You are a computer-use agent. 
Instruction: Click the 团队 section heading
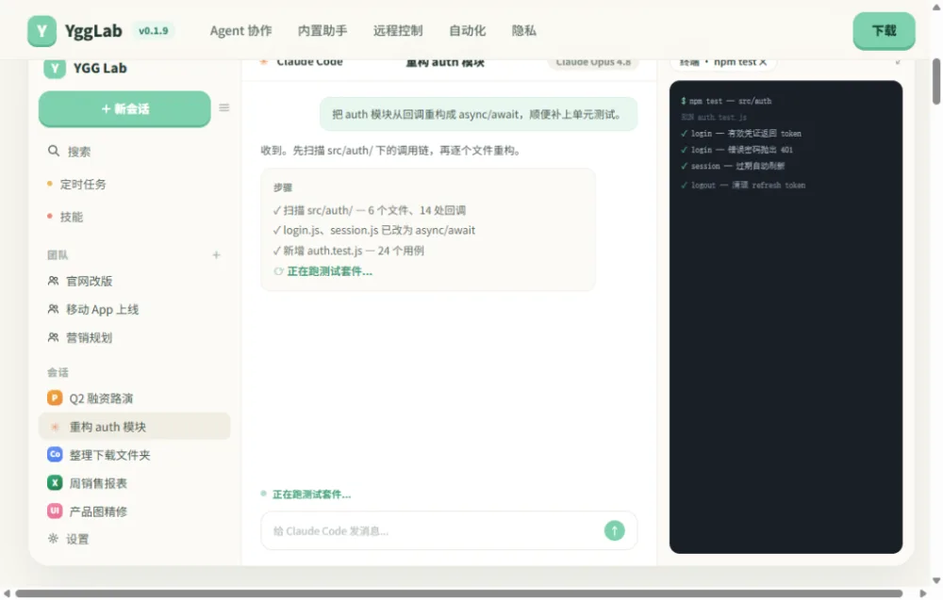(x=58, y=255)
